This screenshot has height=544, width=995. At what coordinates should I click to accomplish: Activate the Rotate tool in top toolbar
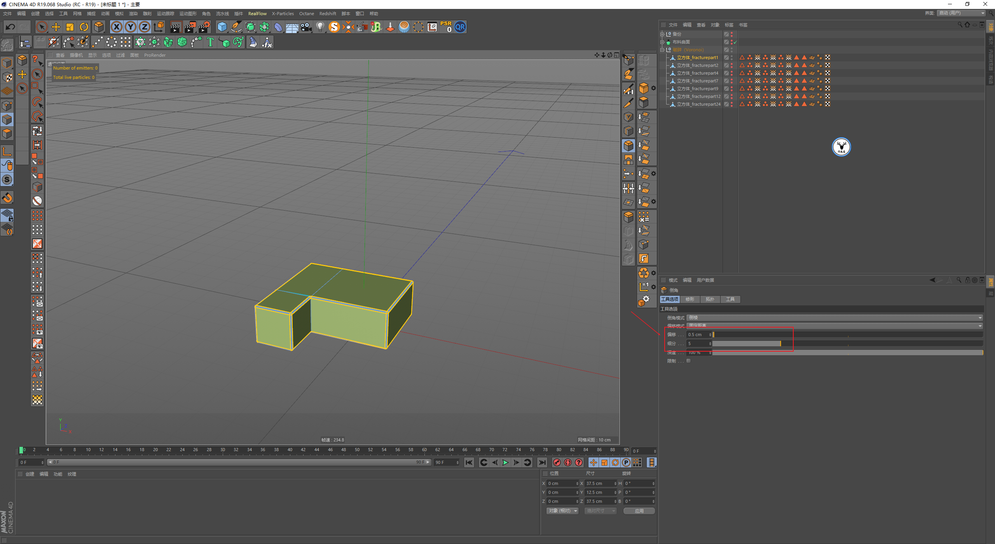pos(84,27)
